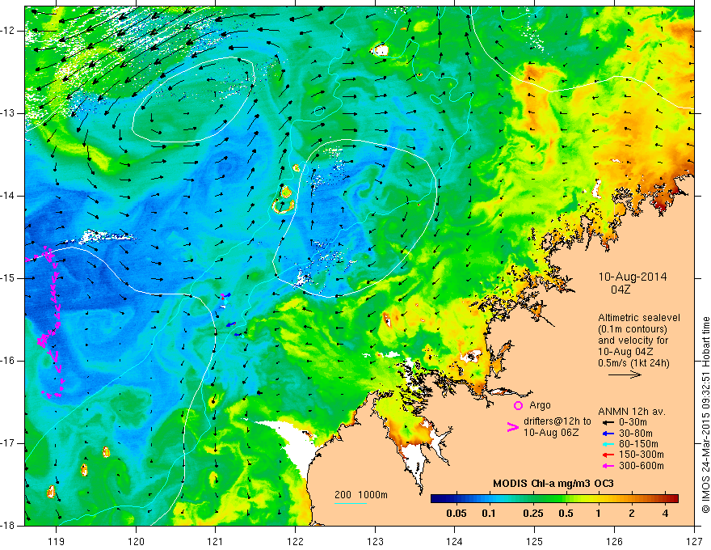The width and height of the screenshot is (711, 550).
Task: Click the '150-300m' depth label
Action: click(x=642, y=455)
